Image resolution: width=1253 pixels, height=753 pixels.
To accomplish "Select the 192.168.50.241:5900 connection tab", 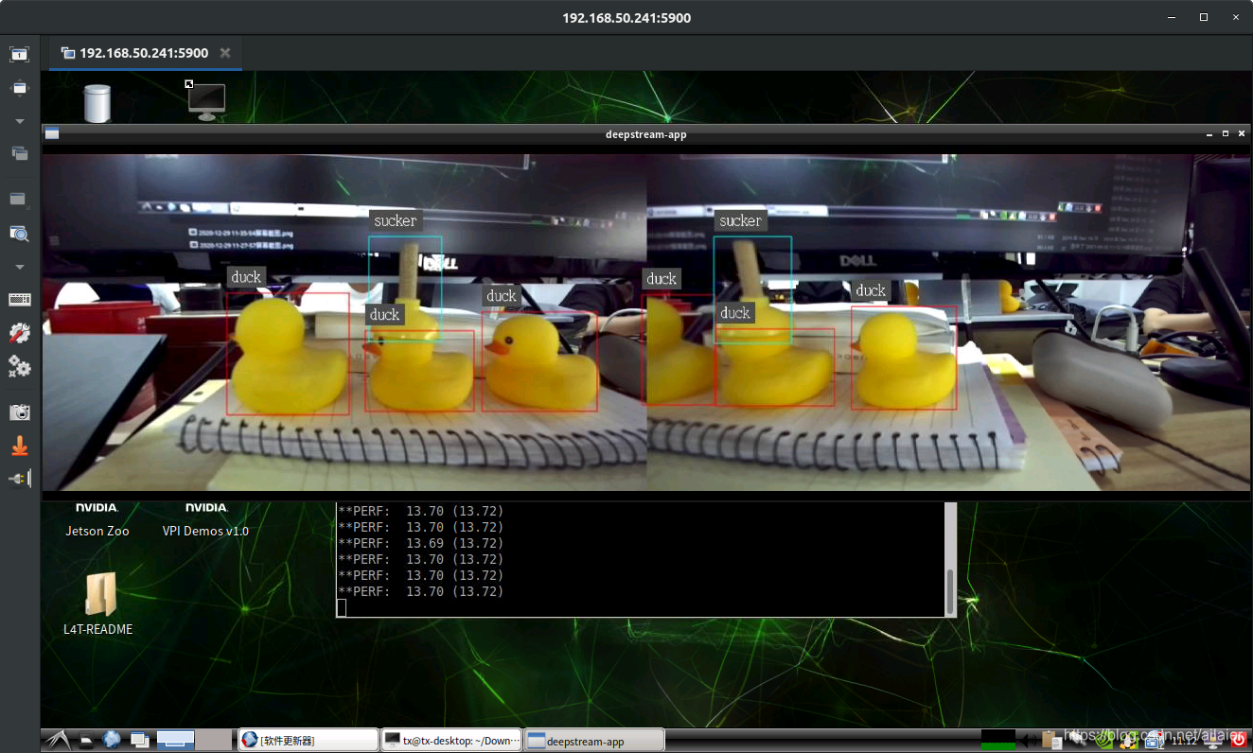I will point(144,53).
